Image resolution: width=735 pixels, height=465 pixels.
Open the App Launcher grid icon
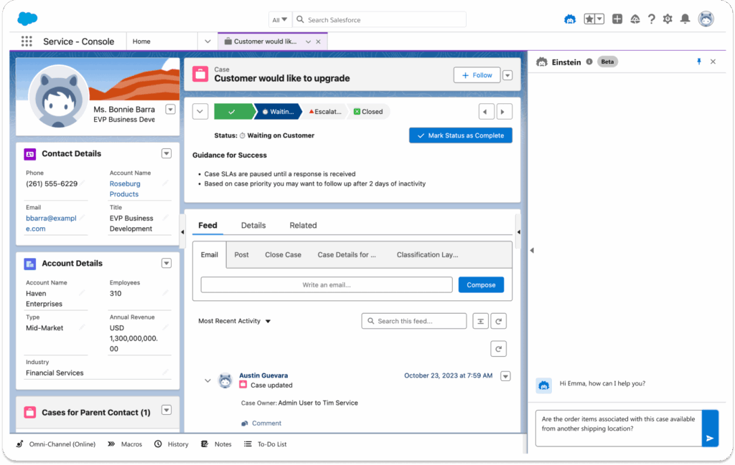point(27,42)
